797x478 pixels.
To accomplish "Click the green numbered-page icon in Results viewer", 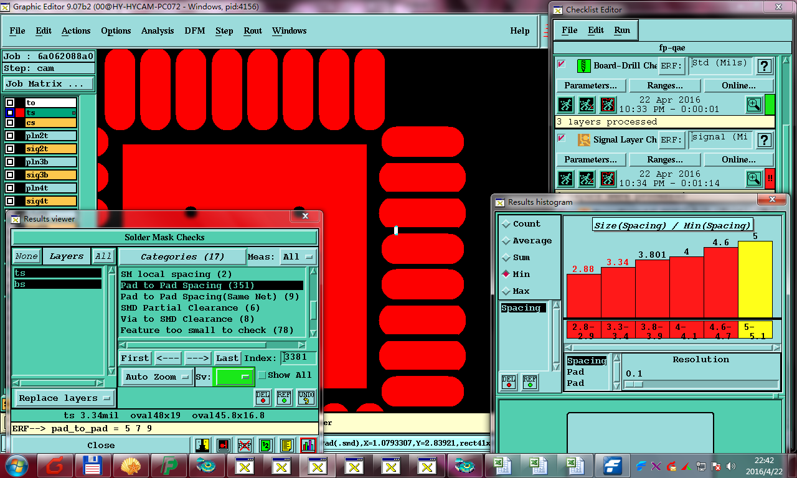I will point(266,445).
